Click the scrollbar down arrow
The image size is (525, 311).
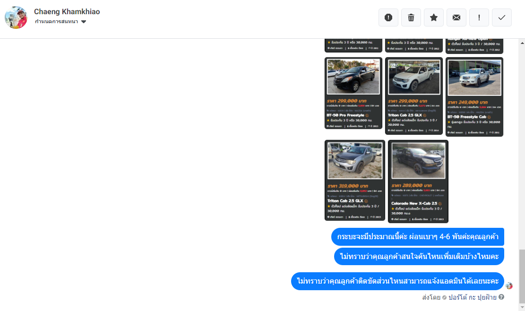click(x=522, y=307)
